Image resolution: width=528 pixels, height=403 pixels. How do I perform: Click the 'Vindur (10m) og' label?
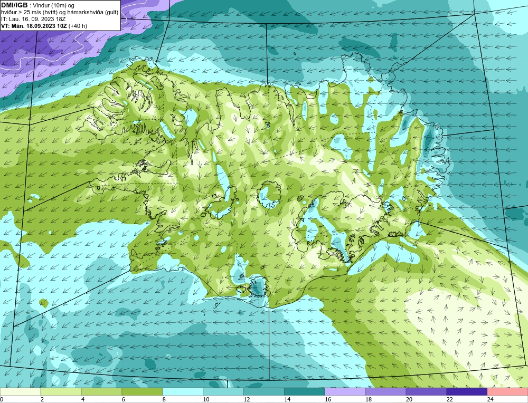click(53, 6)
